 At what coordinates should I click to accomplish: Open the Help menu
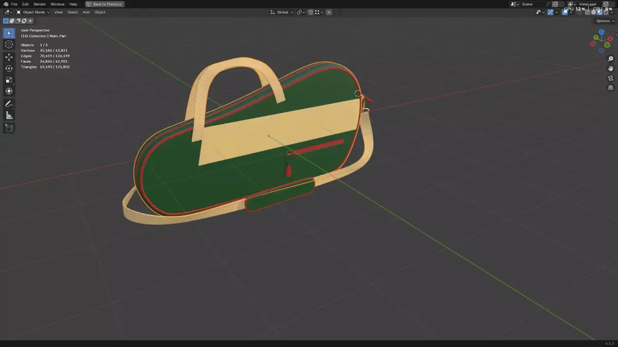(73, 4)
